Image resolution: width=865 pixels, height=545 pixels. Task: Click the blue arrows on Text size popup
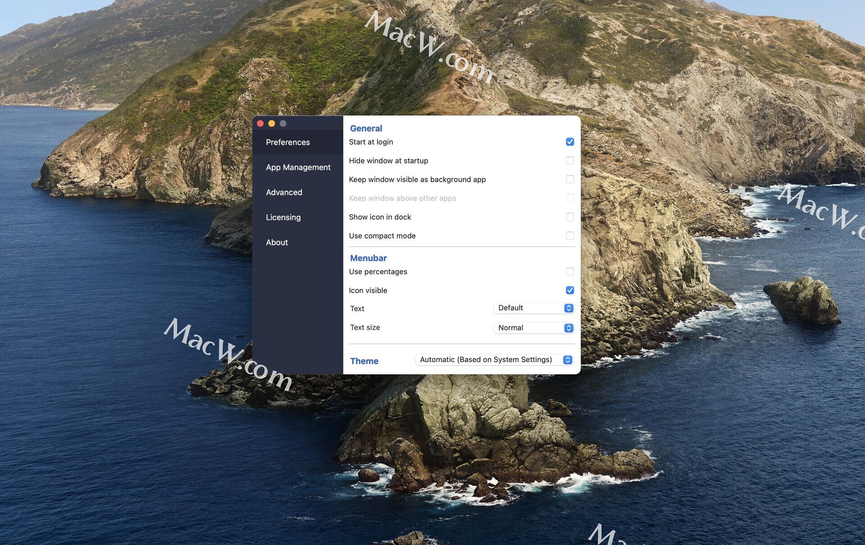[569, 328]
